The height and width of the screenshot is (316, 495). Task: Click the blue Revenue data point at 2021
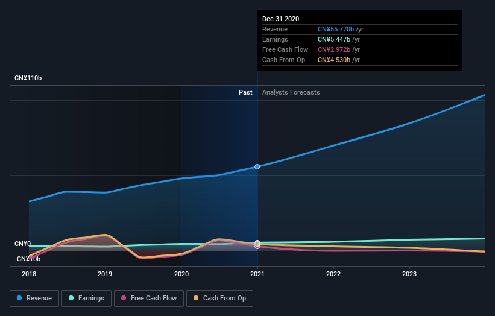point(257,166)
